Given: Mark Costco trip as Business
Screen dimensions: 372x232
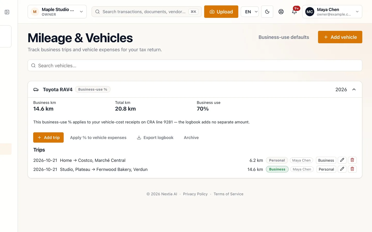Looking at the screenshot, I should click(x=326, y=160).
